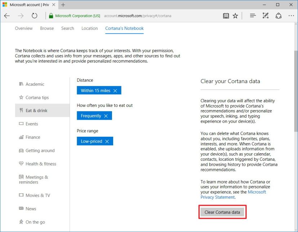Screen dimensions: 298x232
Task: Click the Clear Cortana data button
Action: (x=222, y=212)
